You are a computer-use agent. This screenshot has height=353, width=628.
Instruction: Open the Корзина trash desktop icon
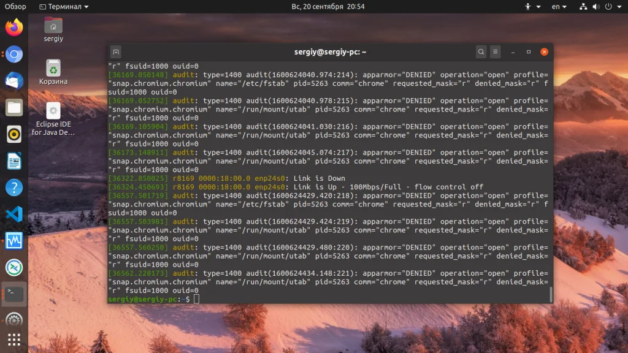53,72
